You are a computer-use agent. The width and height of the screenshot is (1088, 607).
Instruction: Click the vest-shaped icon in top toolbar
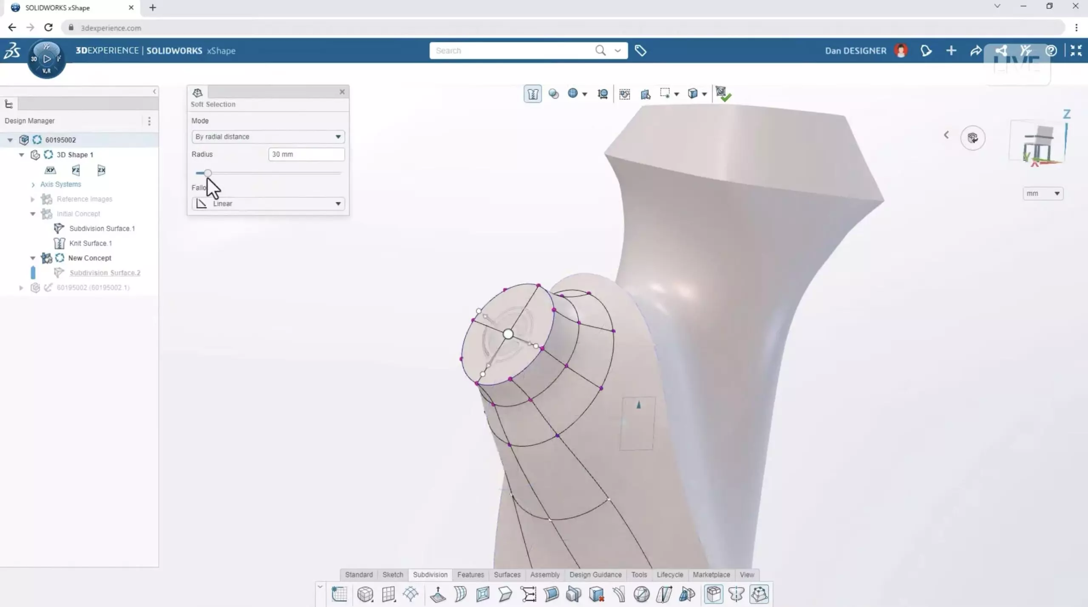533,94
